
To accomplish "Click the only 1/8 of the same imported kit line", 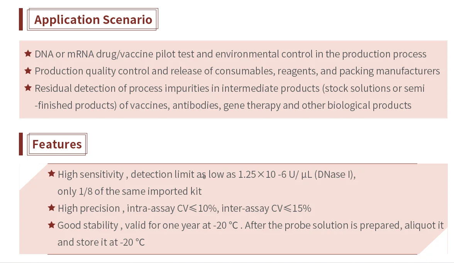I will tap(129, 191).
